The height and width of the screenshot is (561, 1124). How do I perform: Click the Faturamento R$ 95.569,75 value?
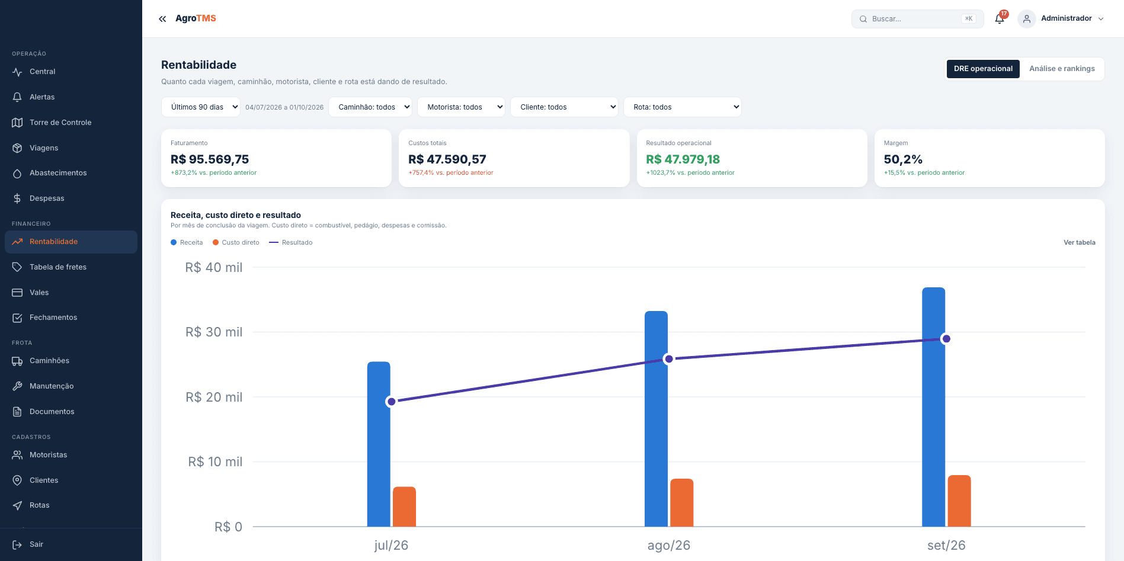[210, 159]
